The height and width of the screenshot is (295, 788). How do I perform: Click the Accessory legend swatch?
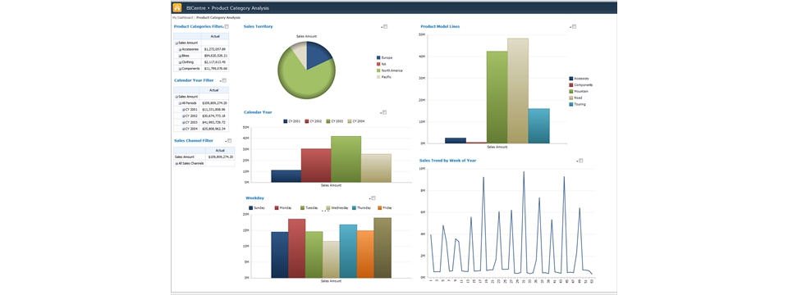571,79
